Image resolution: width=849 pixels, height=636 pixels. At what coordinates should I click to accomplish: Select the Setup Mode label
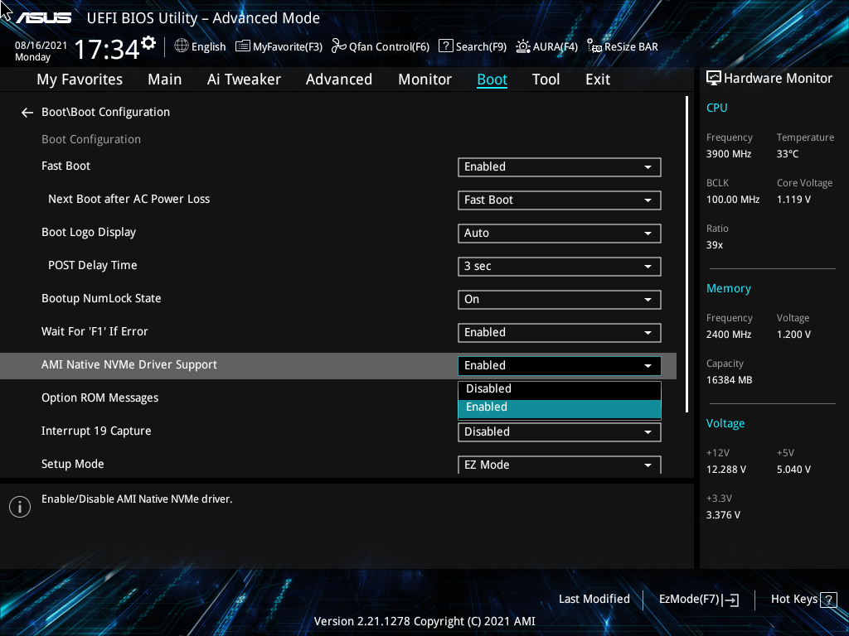pos(73,464)
